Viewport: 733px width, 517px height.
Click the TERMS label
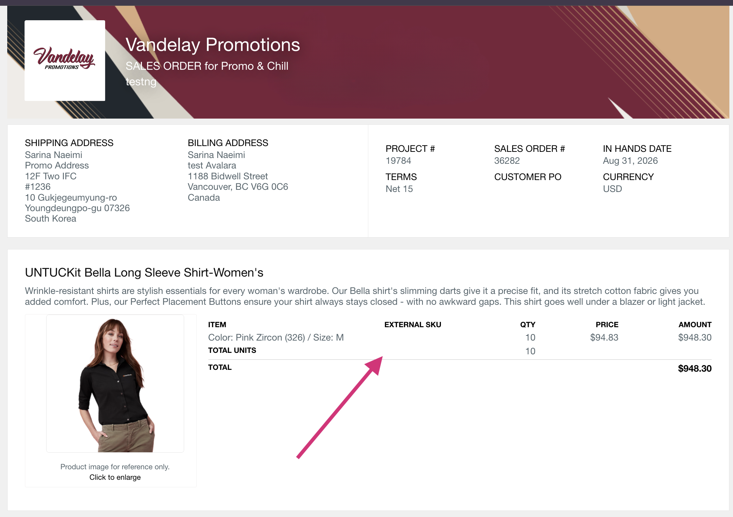(x=401, y=177)
